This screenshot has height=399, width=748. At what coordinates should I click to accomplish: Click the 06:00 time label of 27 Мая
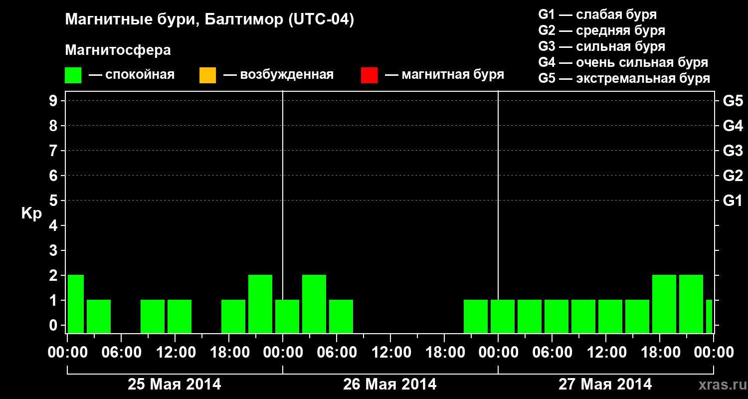click(552, 353)
